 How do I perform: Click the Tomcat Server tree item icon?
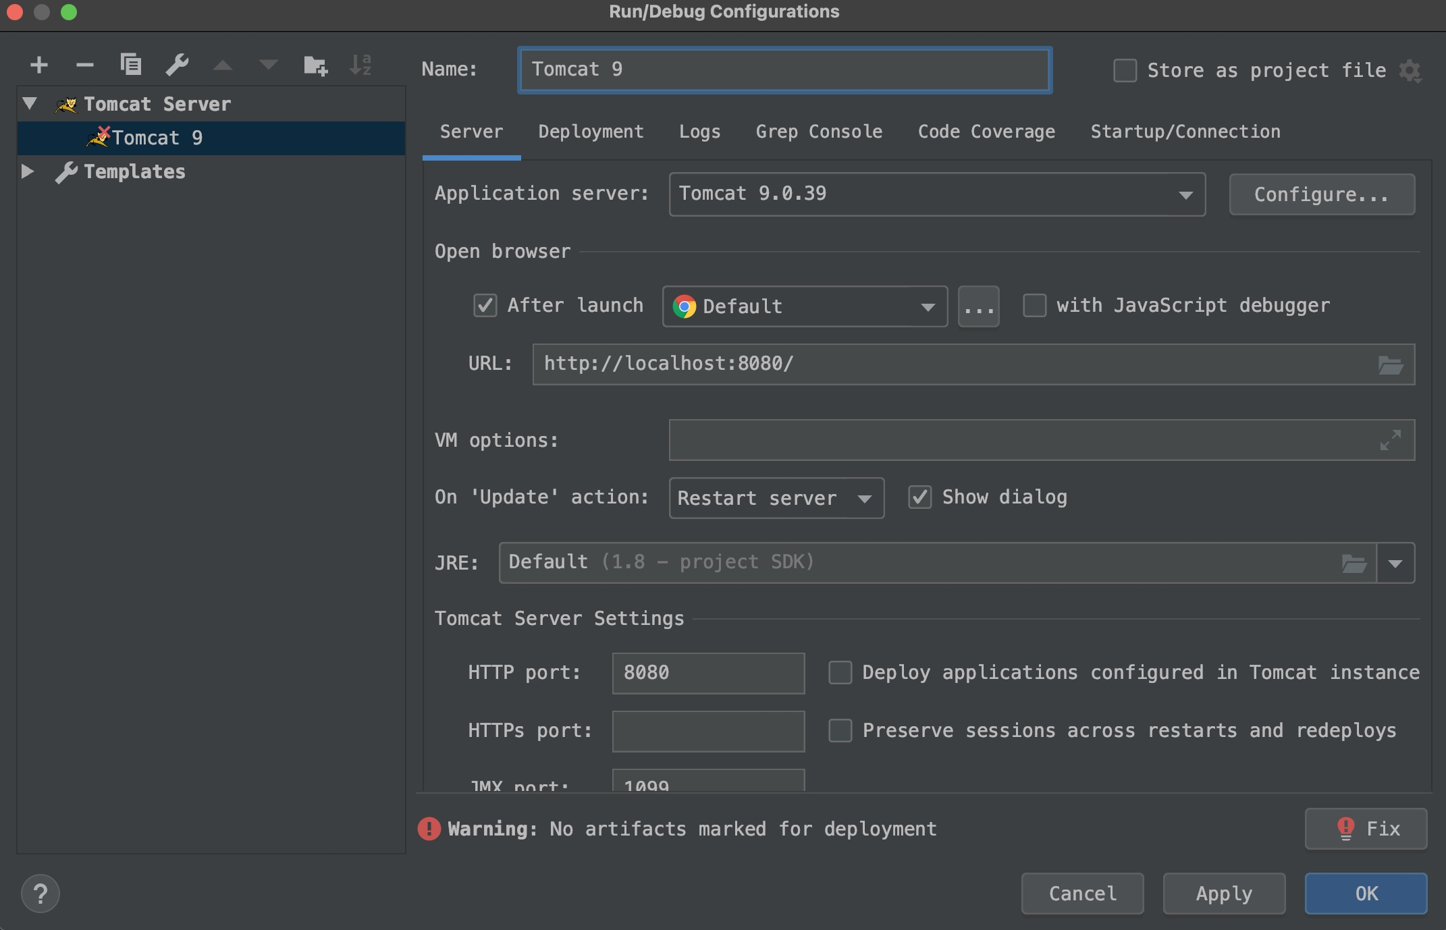[65, 103]
